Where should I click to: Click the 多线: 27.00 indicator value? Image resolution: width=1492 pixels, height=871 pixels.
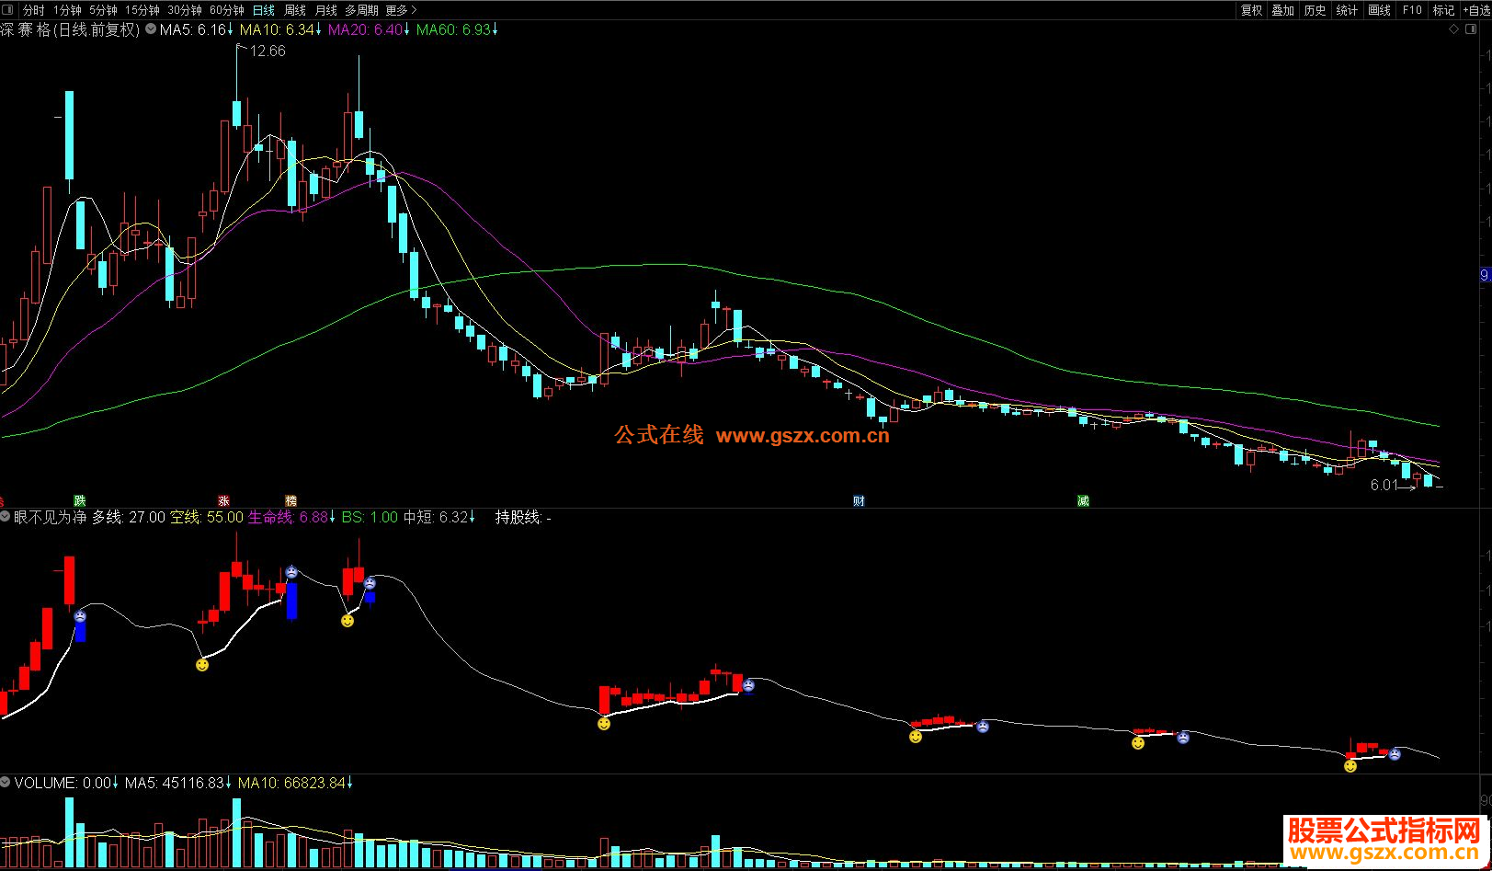click(x=129, y=518)
